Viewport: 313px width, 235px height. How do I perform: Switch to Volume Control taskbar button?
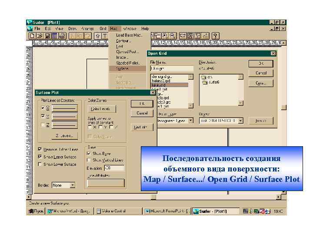[118, 211]
